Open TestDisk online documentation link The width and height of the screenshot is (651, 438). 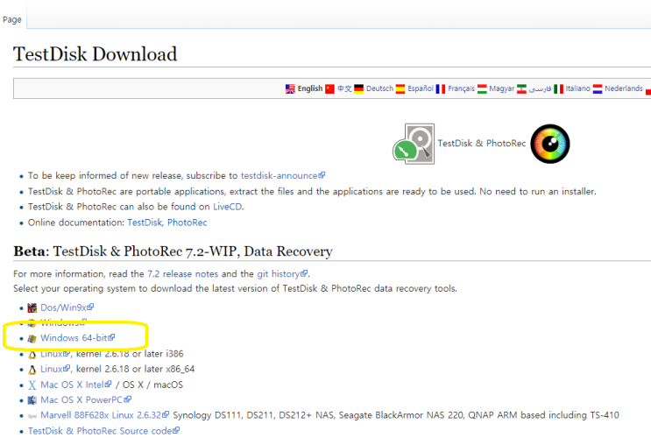tap(145, 223)
